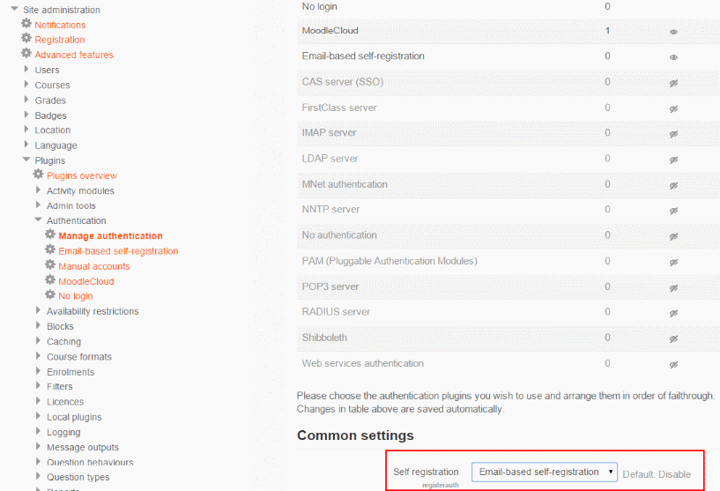Select Enrolments tree item
The height and width of the screenshot is (491, 720).
pos(71,372)
